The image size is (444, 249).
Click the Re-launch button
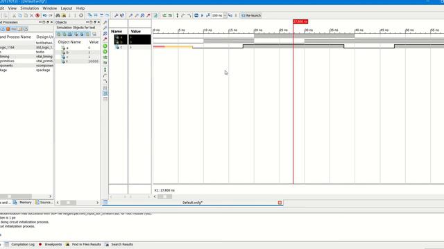coord(251,15)
